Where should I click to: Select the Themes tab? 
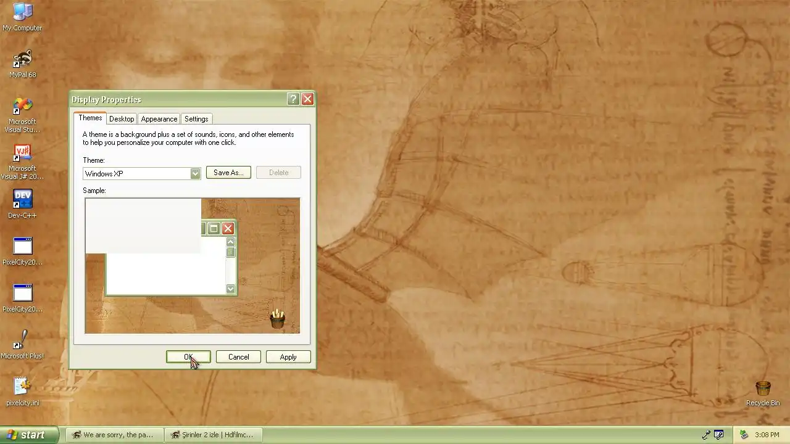(x=90, y=118)
